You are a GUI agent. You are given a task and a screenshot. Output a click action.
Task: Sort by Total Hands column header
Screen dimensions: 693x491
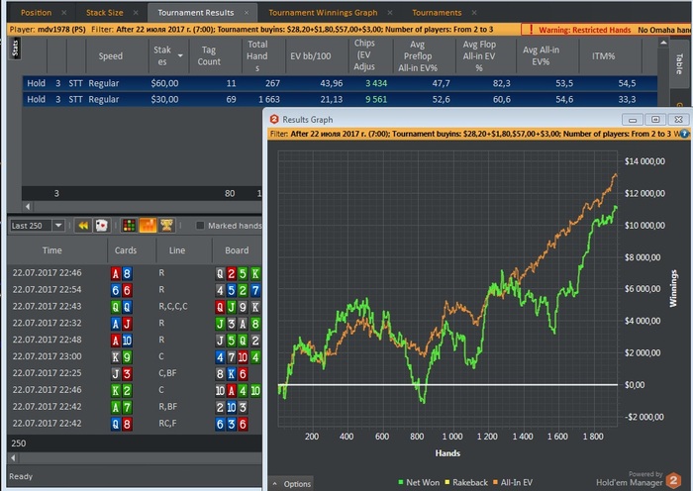coord(257,56)
